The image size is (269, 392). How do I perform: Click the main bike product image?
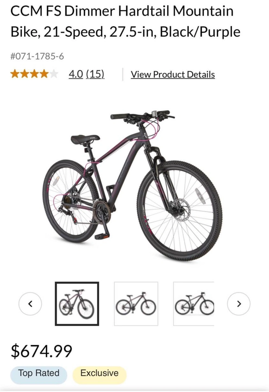pos(133,186)
